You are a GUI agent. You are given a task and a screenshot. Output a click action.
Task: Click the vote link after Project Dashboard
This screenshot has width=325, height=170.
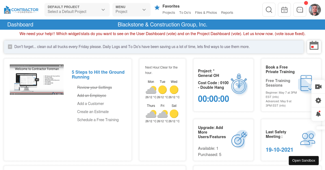pos(236,34)
